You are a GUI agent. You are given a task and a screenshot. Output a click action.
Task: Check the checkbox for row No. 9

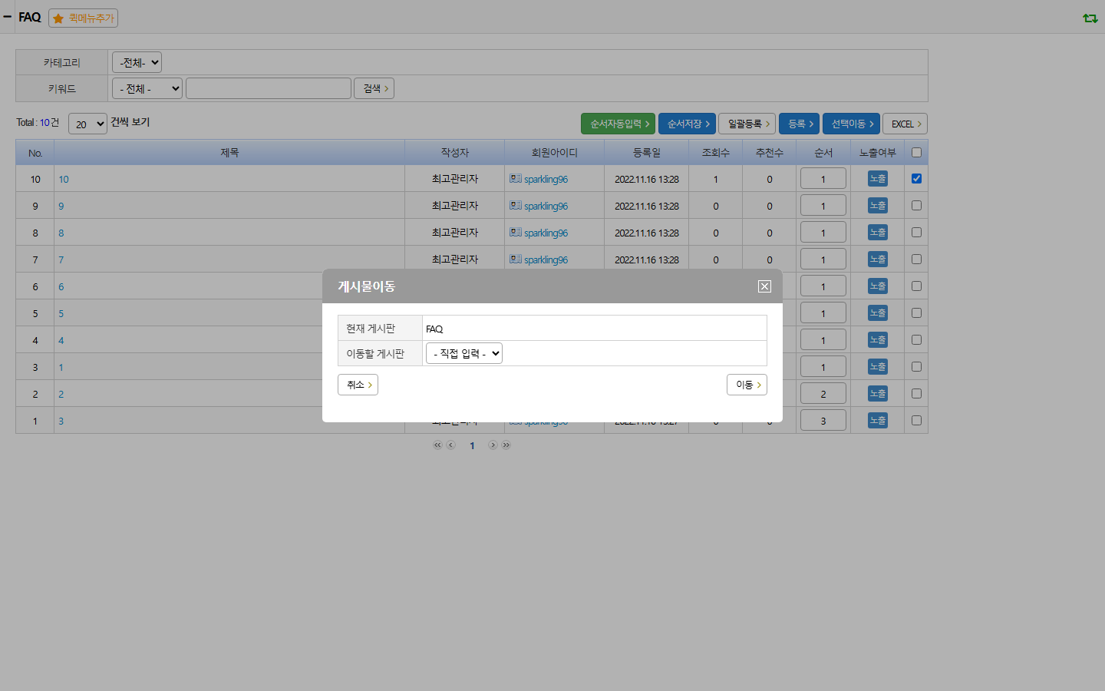click(916, 205)
